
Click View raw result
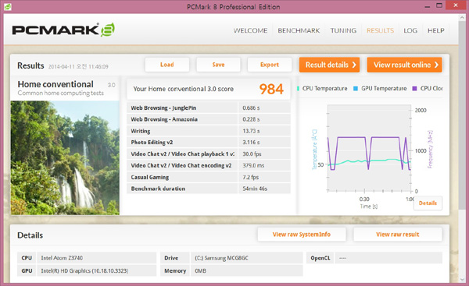[398, 235]
